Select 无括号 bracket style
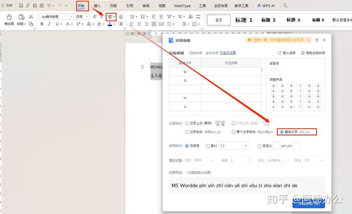 click(187, 146)
